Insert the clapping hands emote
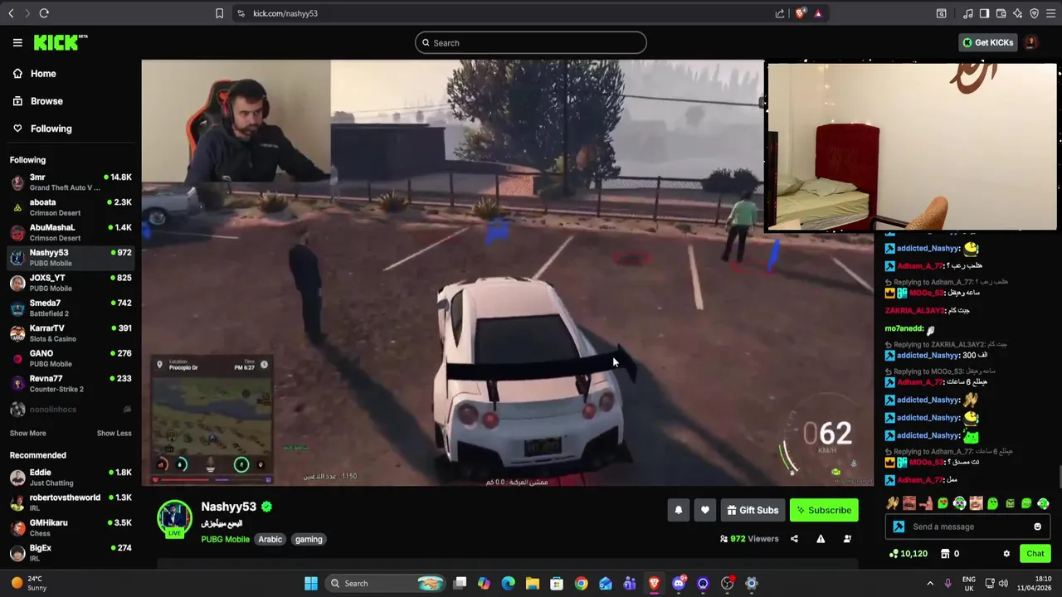 point(893,503)
